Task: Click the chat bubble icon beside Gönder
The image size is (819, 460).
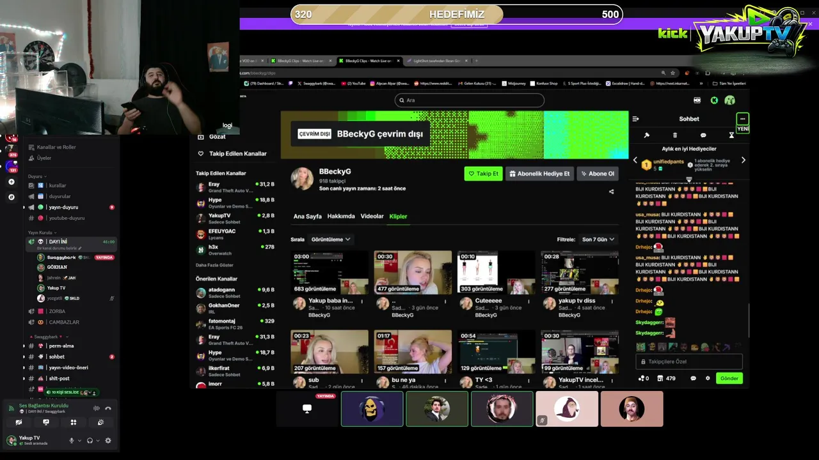Action: (693, 378)
